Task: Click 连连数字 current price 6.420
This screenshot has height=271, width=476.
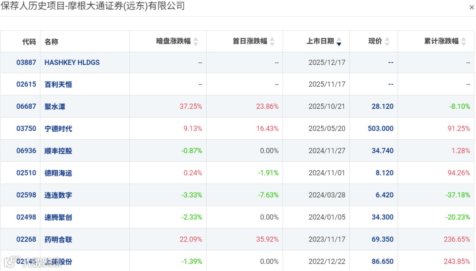Action: 385,195
